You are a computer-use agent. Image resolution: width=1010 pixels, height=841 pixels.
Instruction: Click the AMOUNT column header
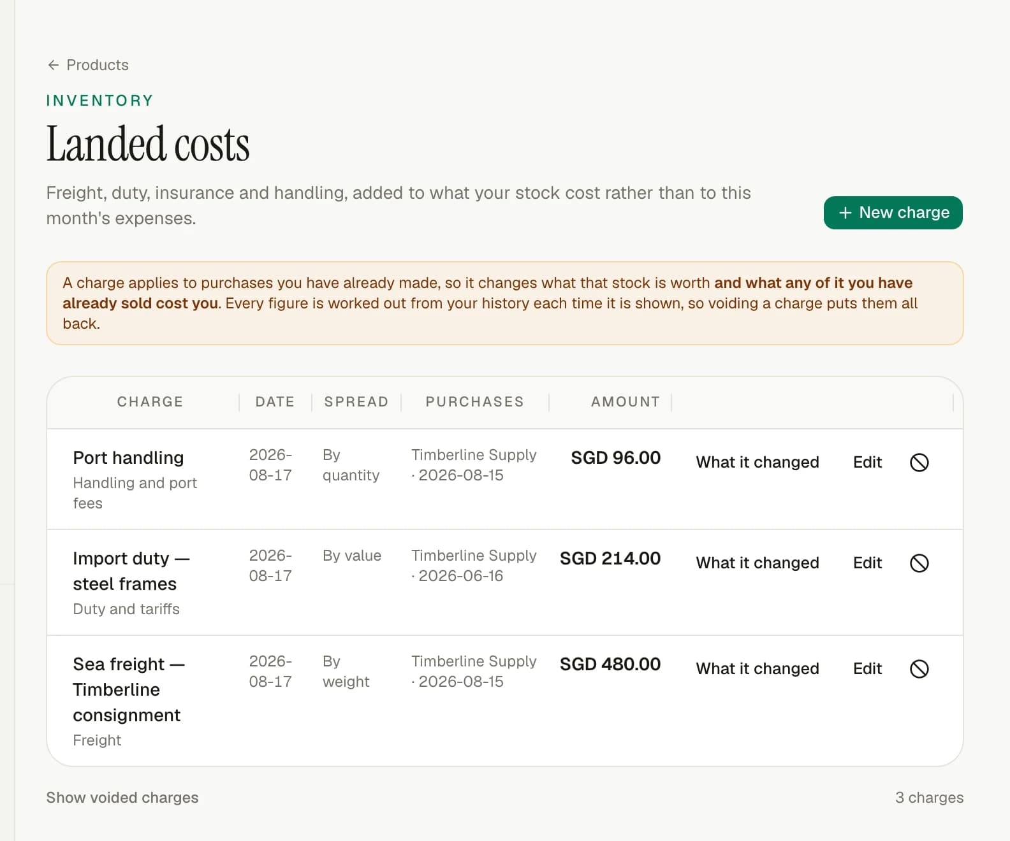(626, 402)
